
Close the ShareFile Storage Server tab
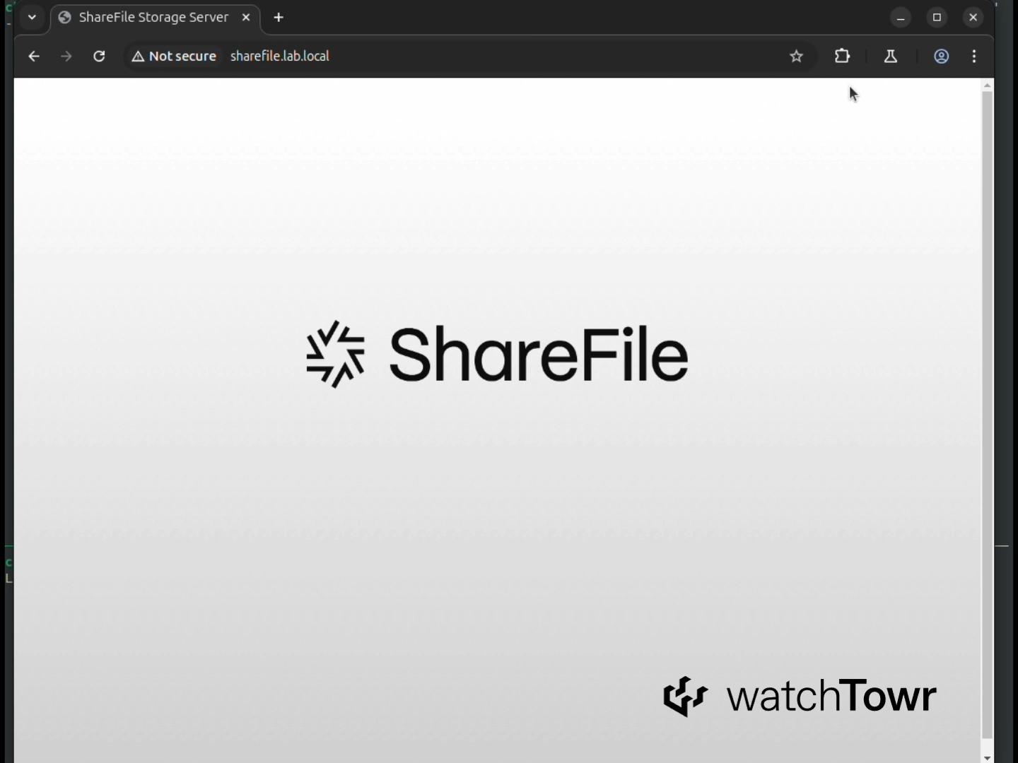click(x=246, y=18)
